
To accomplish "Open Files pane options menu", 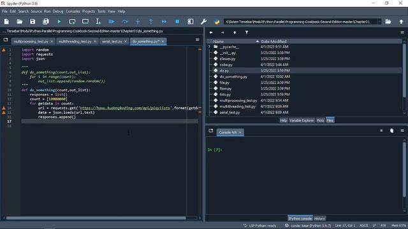I will [x=402, y=32].
